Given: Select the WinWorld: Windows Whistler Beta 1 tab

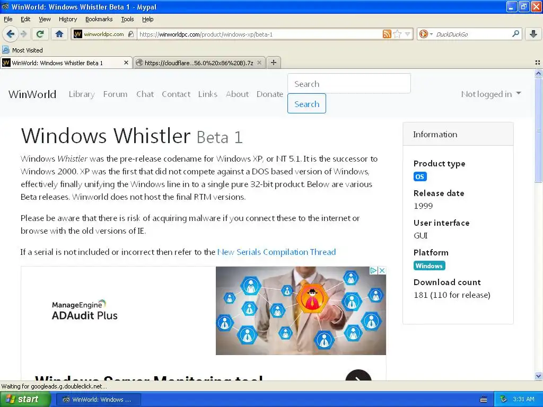Looking at the screenshot, I should 66,63.
